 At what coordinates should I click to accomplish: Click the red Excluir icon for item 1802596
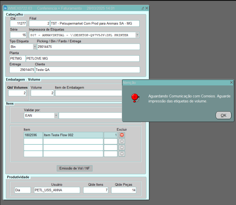tap(122, 135)
